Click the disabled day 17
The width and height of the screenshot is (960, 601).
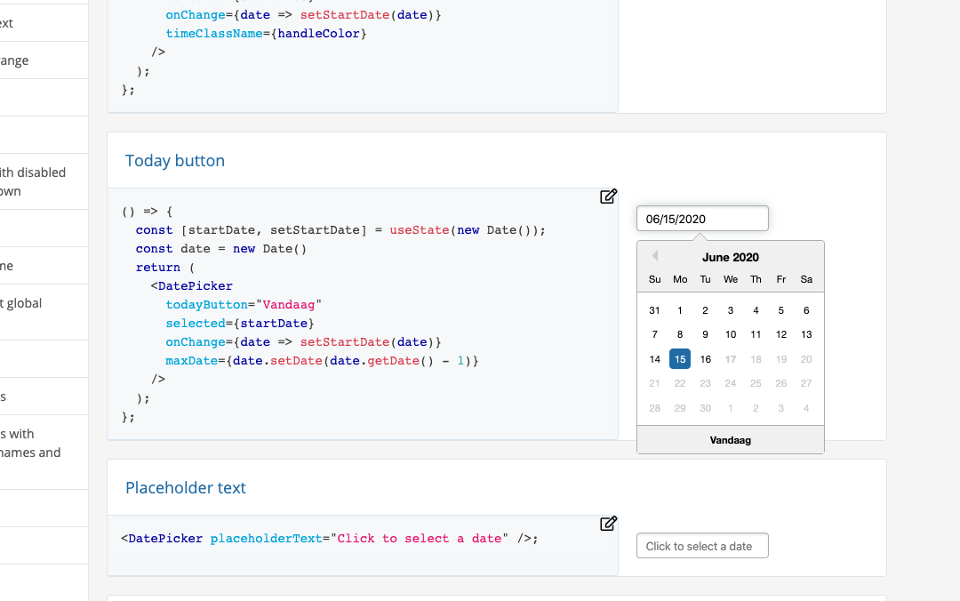coord(731,359)
